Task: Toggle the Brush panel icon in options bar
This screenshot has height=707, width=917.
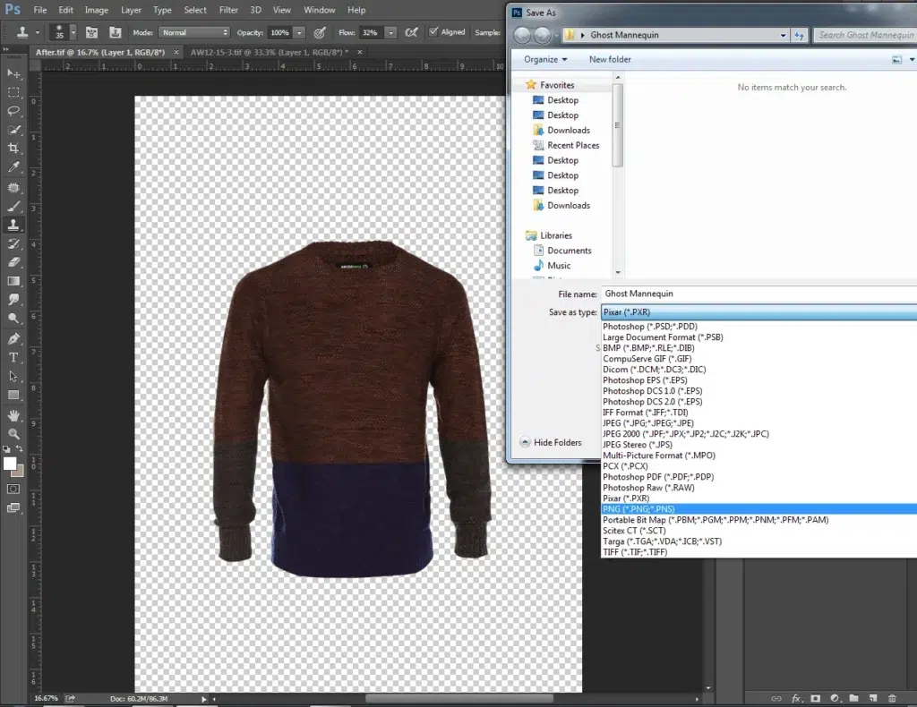Action: tap(92, 33)
